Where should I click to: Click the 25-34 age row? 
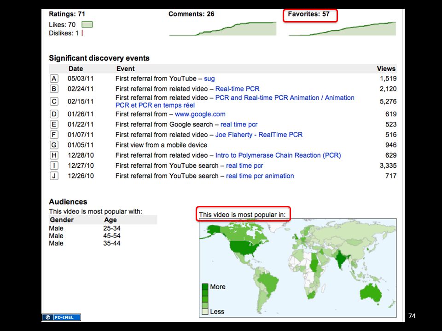point(111,228)
